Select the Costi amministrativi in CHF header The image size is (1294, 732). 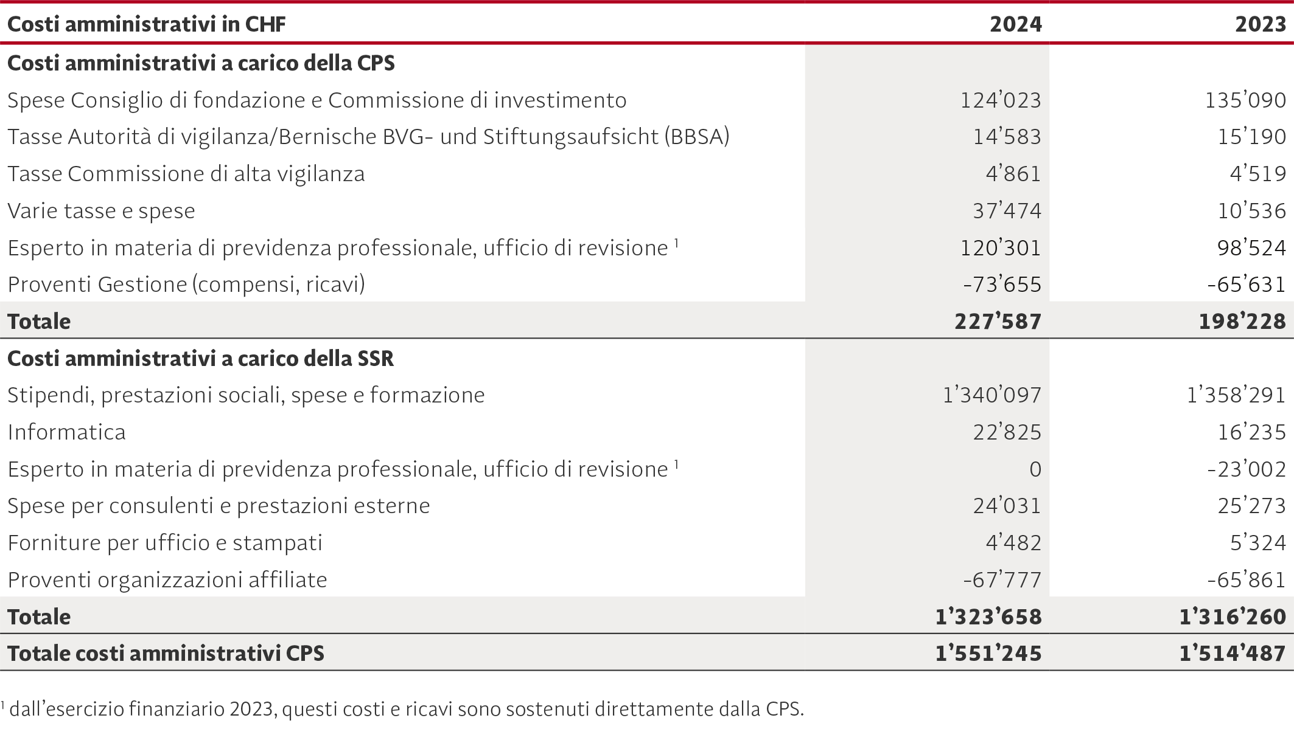(147, 24)
